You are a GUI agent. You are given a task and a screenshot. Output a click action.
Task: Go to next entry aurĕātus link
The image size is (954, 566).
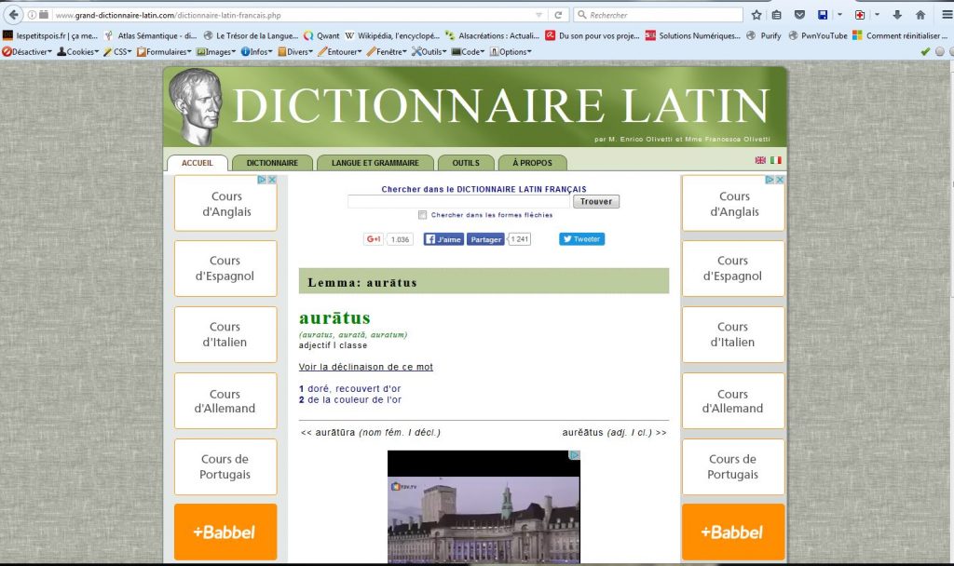614,432
